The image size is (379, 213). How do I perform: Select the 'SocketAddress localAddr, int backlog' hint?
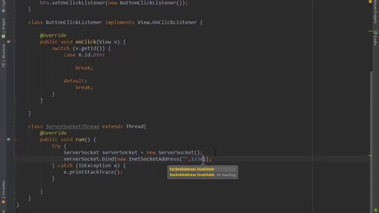point(203,175)
